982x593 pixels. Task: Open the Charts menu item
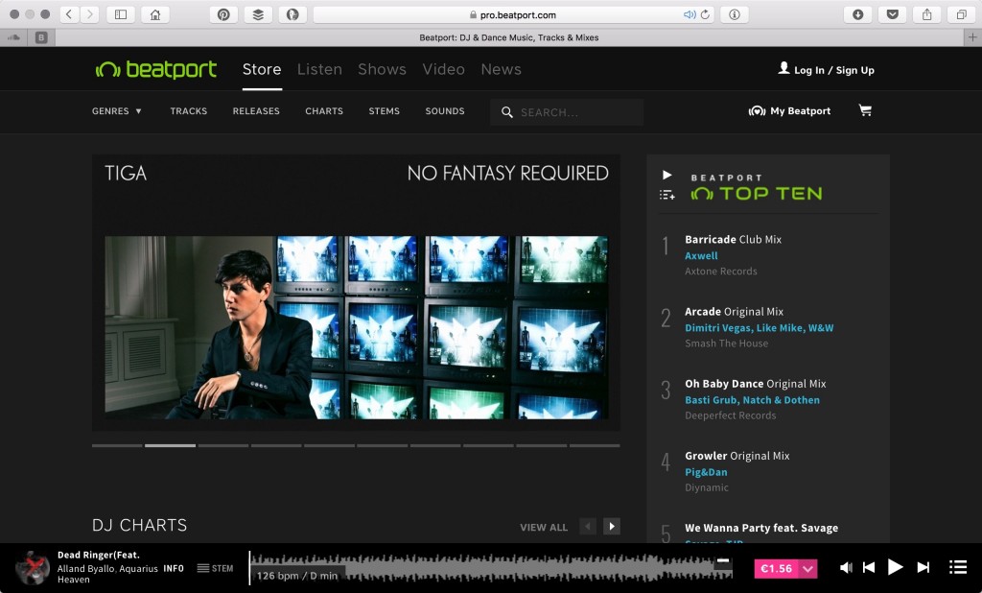pyautogui.click(x=324, y=111)
